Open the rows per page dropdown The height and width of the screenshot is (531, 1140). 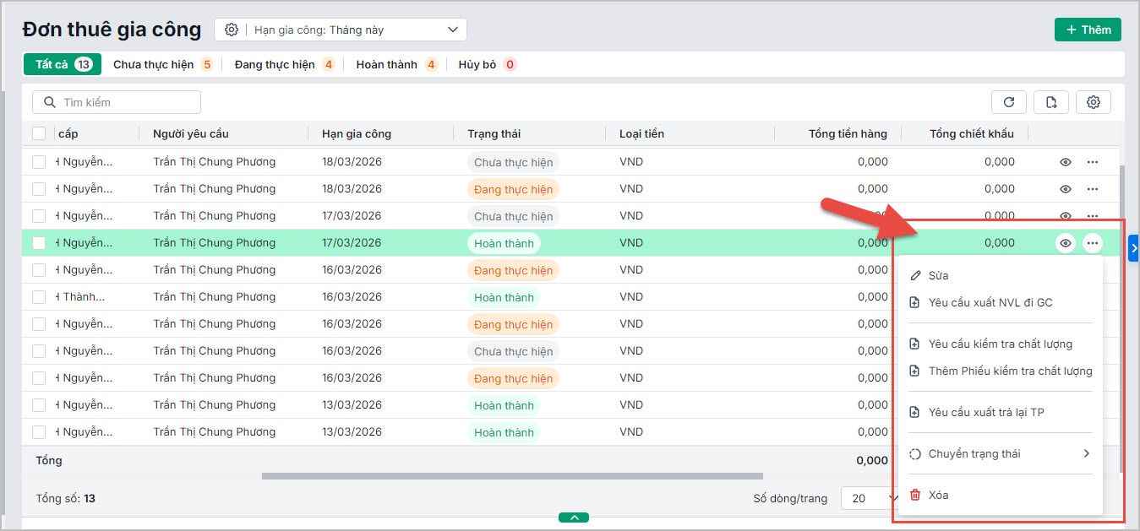(869, 498)
